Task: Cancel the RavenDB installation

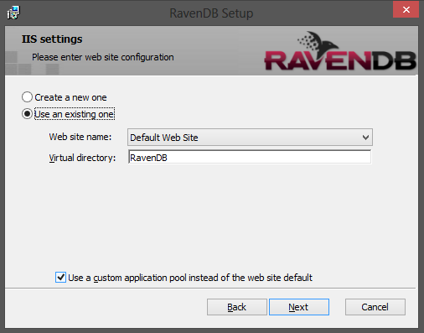Action: tap(375, 307)
